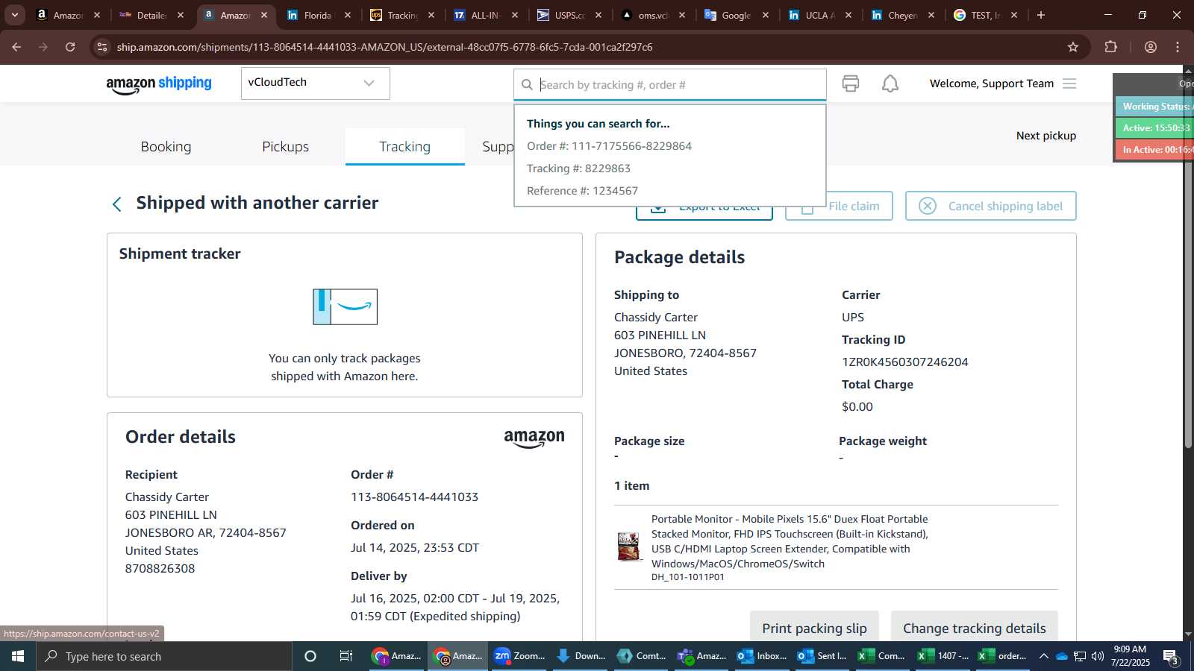This screenshot has width=1194, height=671.
Task: Open the printer icon in header
Action: click(851, 84)
